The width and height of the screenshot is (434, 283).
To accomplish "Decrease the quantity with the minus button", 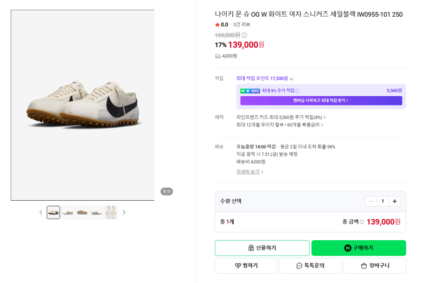I will [x=371, y=201].
